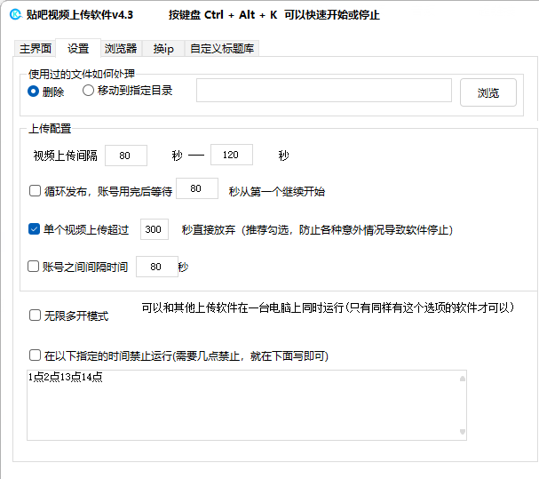Viewport: 539px width, 479px height.
Task: Check the 在以下指定的时间禁止运行 option
Action: tap(35, 355)
